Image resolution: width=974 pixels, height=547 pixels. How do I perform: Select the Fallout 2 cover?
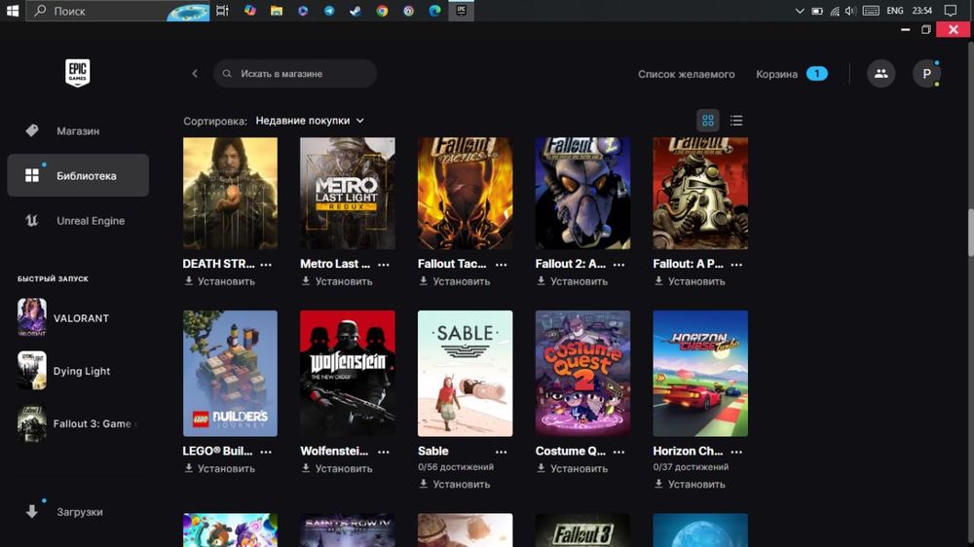tap(582, 193)
